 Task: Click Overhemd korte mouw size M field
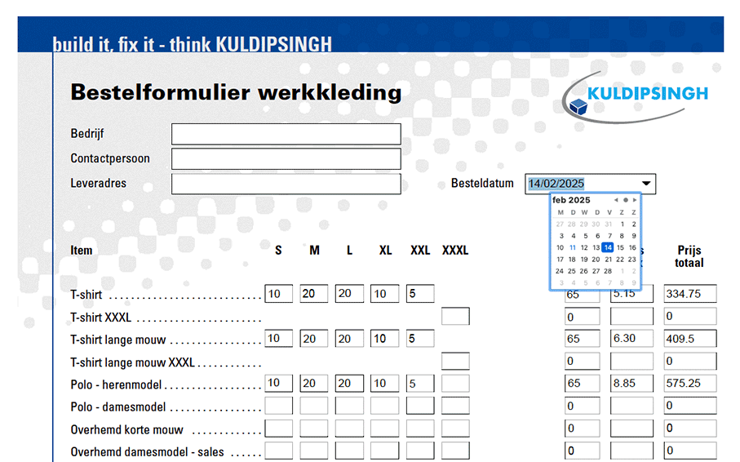[x=314, y=429]
